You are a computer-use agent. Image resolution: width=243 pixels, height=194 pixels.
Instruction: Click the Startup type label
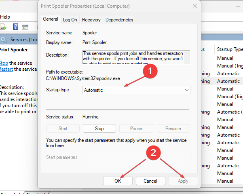click(58, 90)
